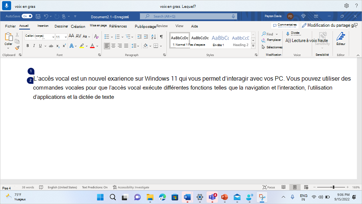362x204 pixels.
Task: Open the Aide tab
Action: [x=195, y=26]
